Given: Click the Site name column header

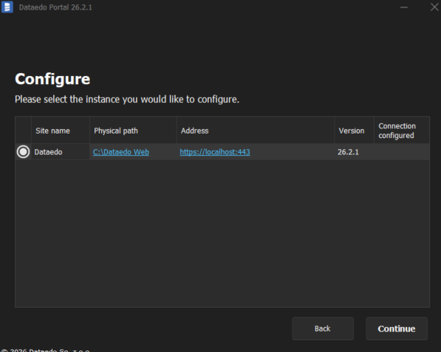Looking at the screenshot, I should coord(60,131).
